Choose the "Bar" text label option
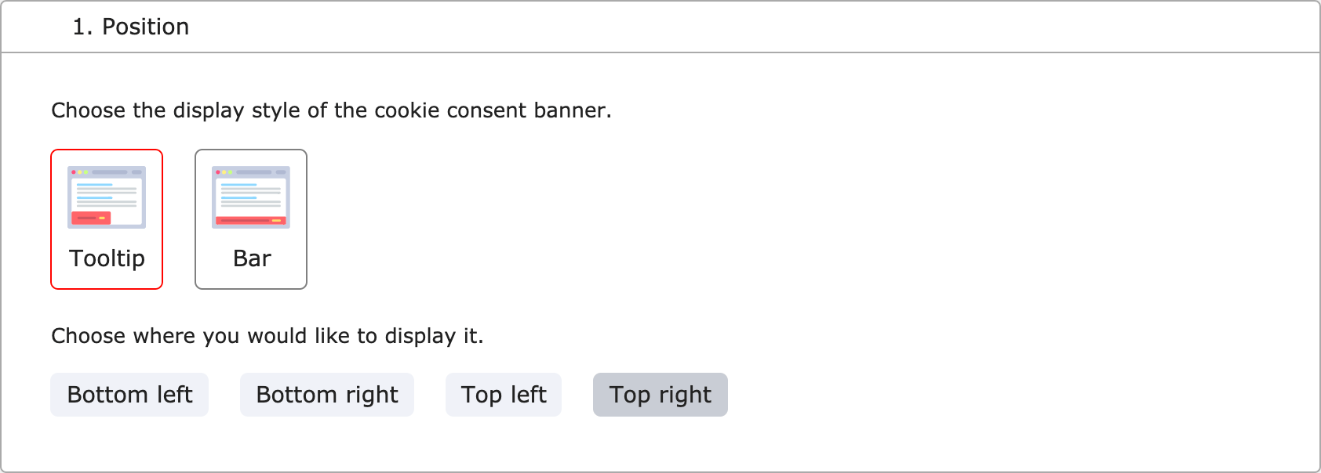The height and width of the screenshot is (473, 1321). click(252, 258)
